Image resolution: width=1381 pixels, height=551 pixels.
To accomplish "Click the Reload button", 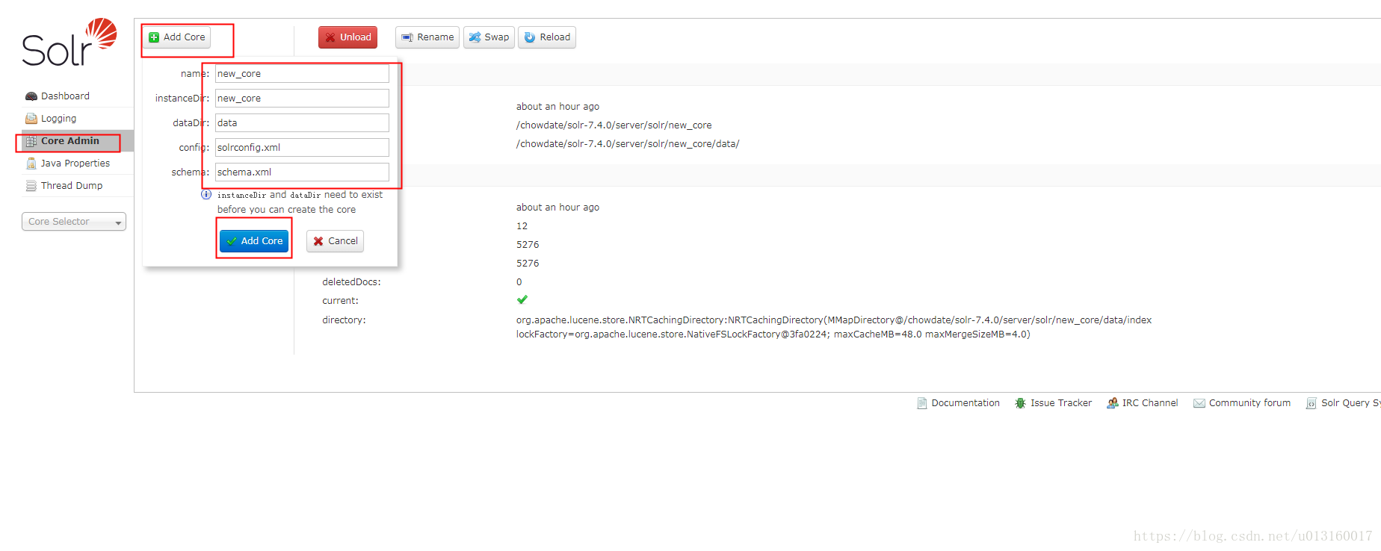I will click(547, 37).
